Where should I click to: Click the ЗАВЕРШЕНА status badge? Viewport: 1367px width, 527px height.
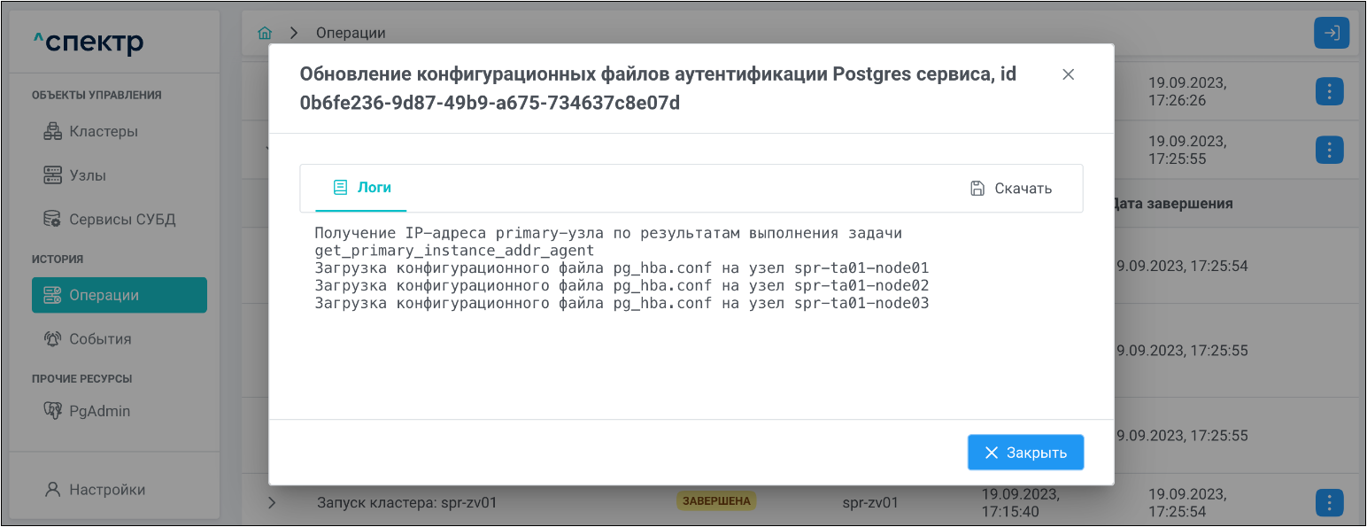coord(716,501)
